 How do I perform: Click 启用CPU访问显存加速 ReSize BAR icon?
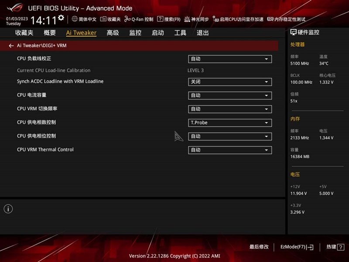pyautogui.click(x=216, y=19)
